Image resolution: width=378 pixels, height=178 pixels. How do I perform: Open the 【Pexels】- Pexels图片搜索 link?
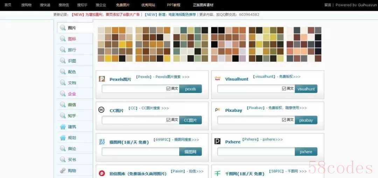(162, 77)
